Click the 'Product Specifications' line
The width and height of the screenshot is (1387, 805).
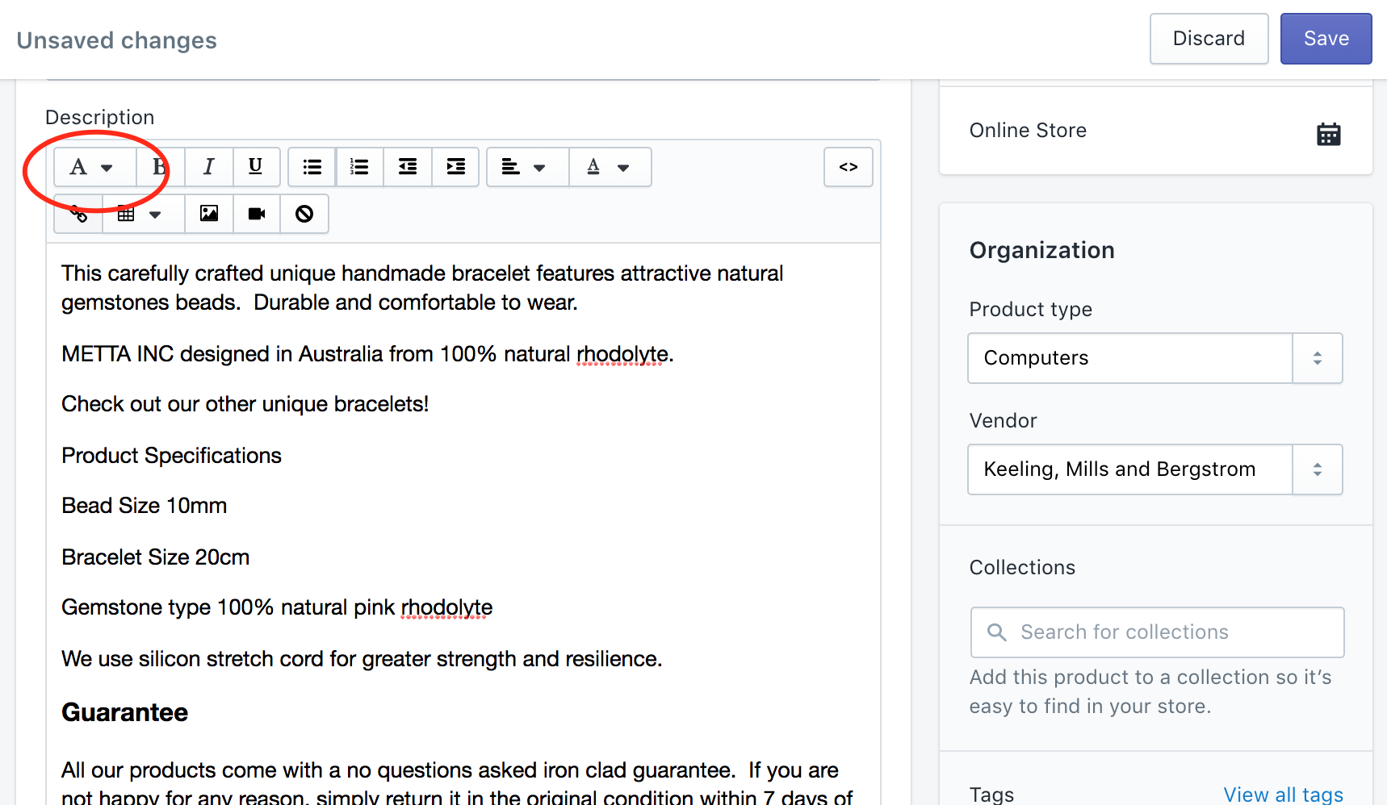[171, 456]
